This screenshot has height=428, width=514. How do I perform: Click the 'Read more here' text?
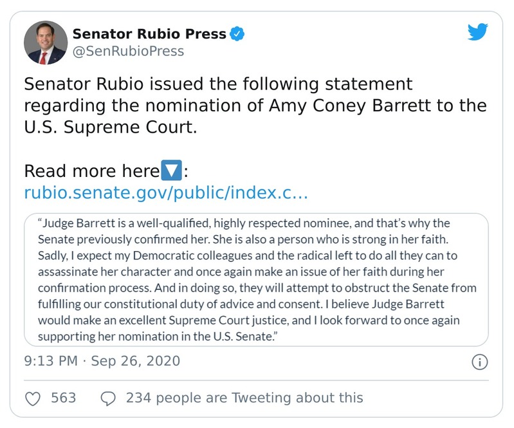[91, 172]
